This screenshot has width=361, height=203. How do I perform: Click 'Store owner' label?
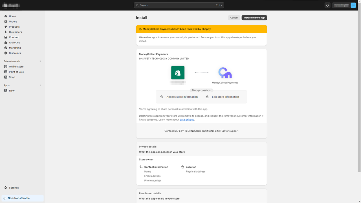tap(146, 160)
